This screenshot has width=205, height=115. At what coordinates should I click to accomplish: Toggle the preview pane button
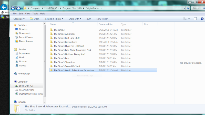tap(195, 19)
